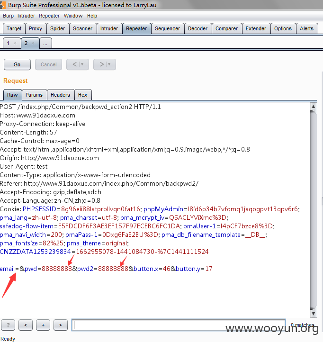Image resolution: width=323 pixels, height=342 pixels.
Task: Switch to the Proxy tab
Action: [36, 28]
